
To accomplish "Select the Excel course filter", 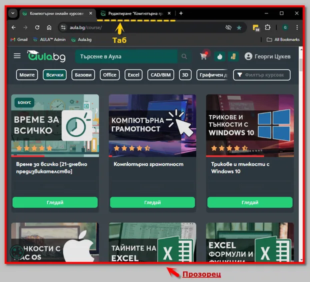I will (x=133, y=75).
